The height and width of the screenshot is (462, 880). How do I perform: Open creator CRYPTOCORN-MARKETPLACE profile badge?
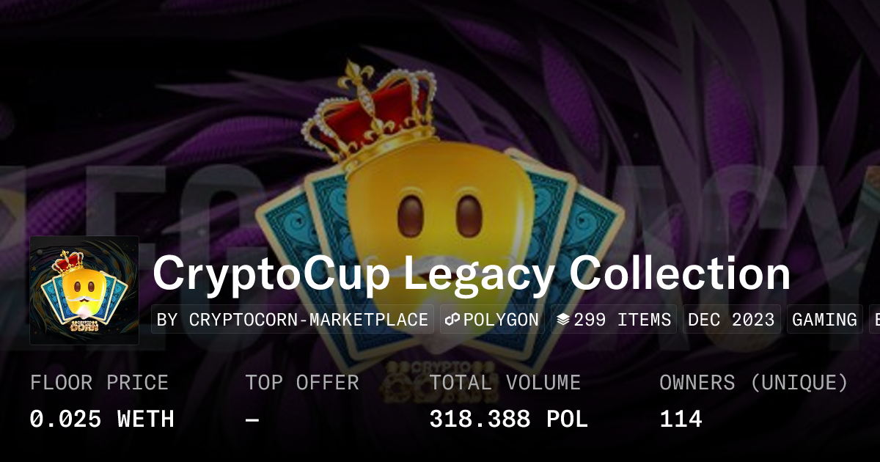pyautogui.click(x=293, y=320)
